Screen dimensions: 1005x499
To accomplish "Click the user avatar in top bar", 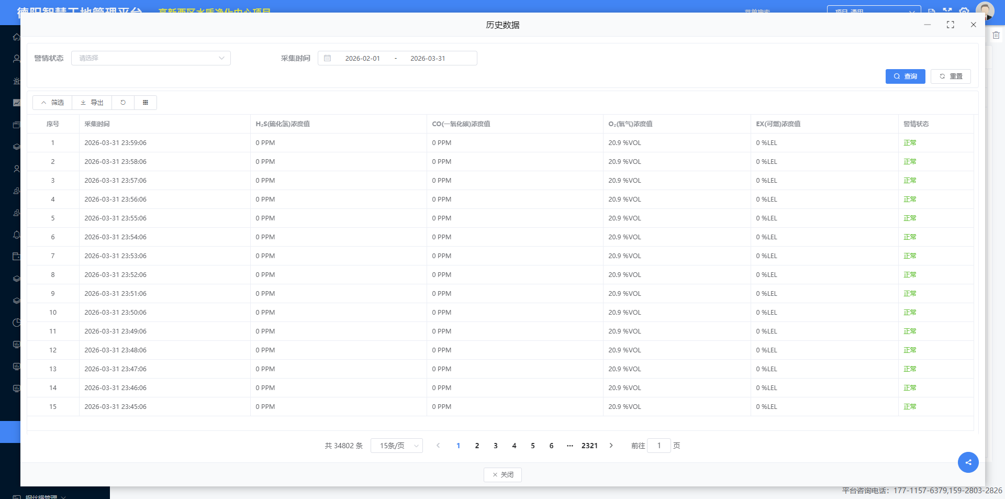I will (985, 10).
